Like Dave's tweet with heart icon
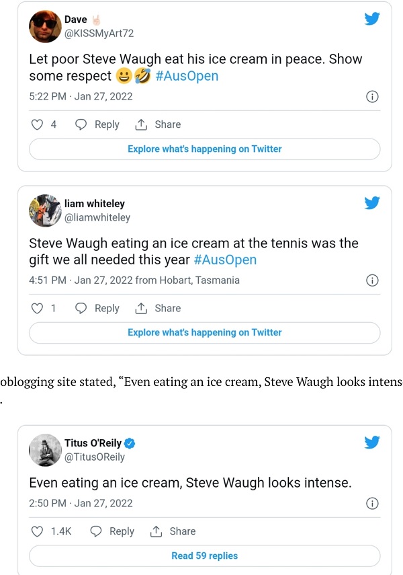The image size is (403, 575). [38, 124]
